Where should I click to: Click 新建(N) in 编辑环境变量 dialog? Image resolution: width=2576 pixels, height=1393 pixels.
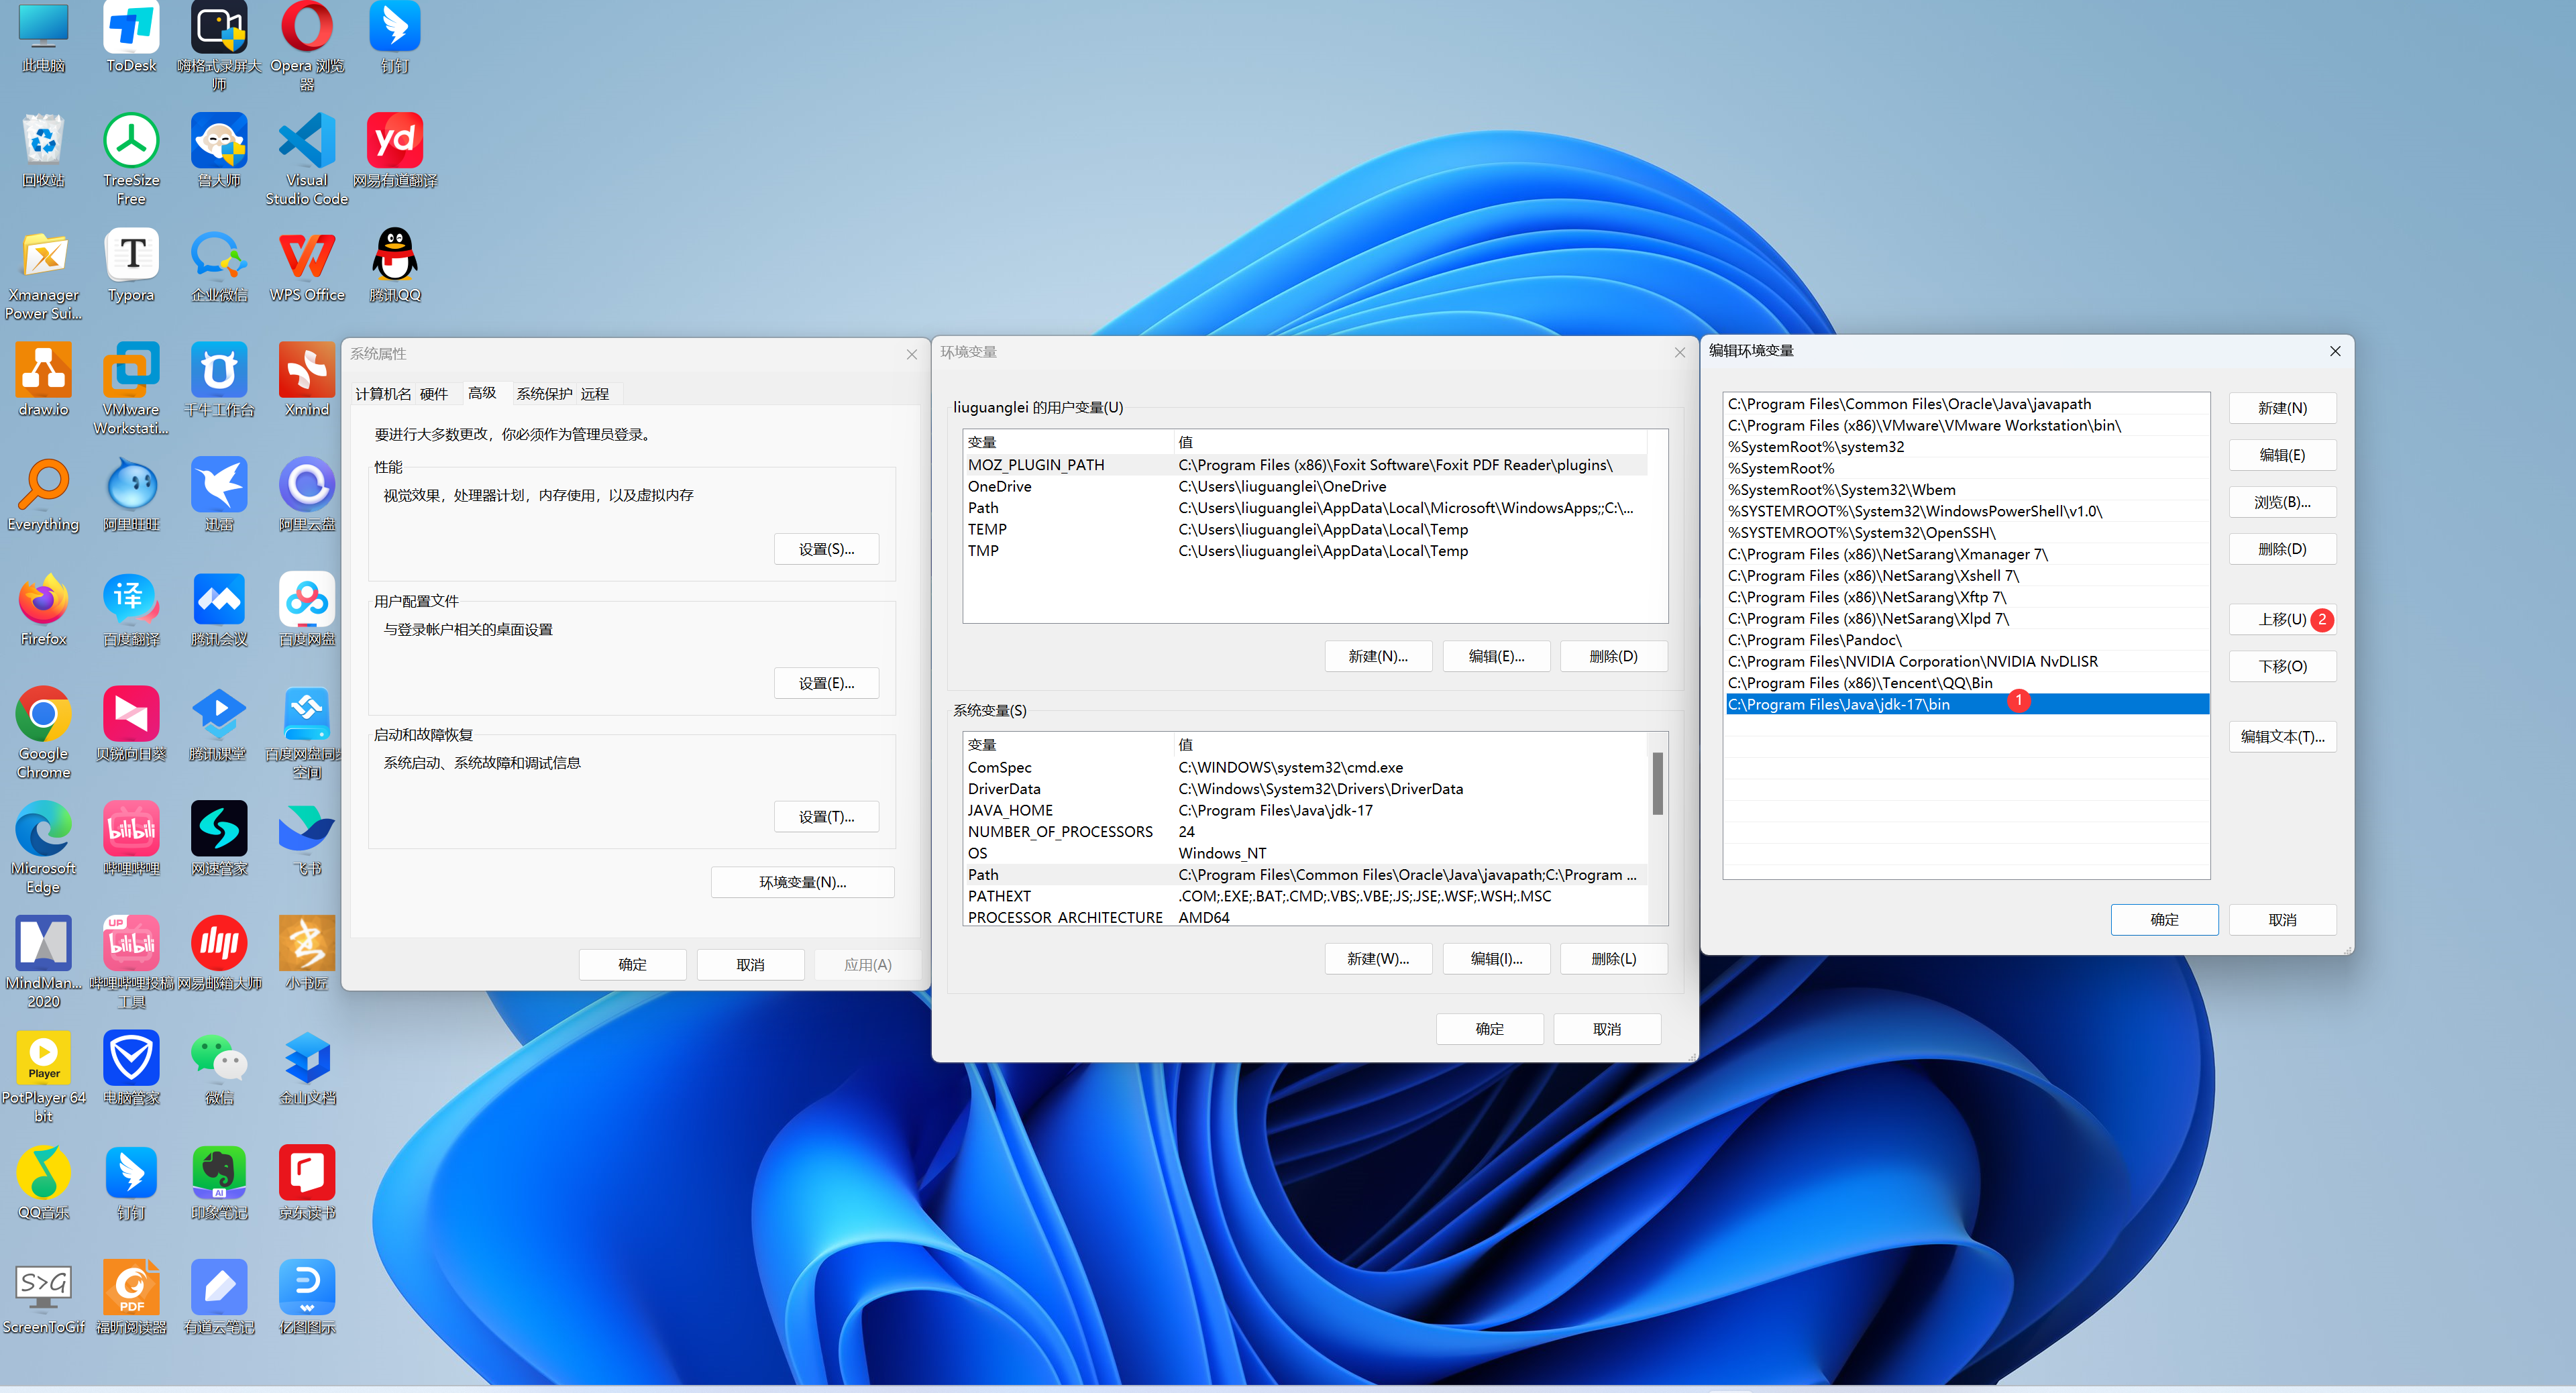click(x=2282, y=408)
